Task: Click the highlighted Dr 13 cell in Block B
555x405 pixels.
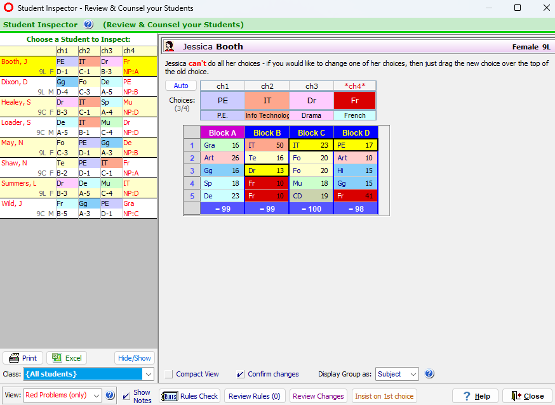Action: (267, 170)
